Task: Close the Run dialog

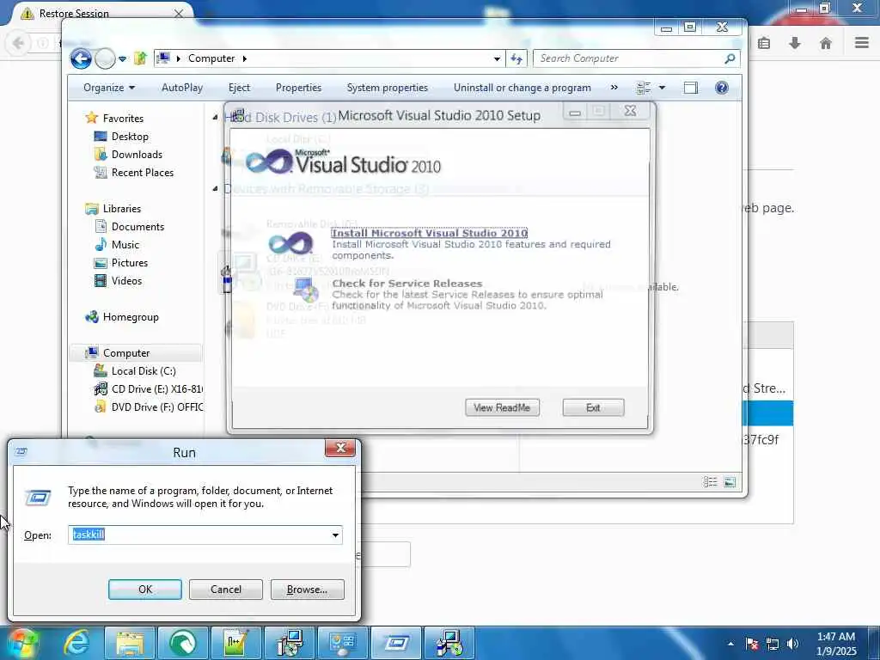Action: pyautogui.click(x=340, y=448)
